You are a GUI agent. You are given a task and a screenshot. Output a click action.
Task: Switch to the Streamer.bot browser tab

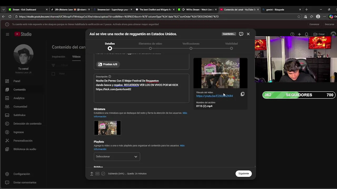point(112,9)
